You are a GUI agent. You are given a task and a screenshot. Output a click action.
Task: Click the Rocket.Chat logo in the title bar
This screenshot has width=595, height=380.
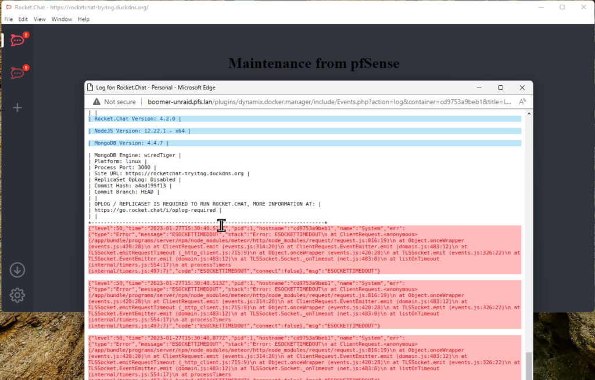(9, 7)
